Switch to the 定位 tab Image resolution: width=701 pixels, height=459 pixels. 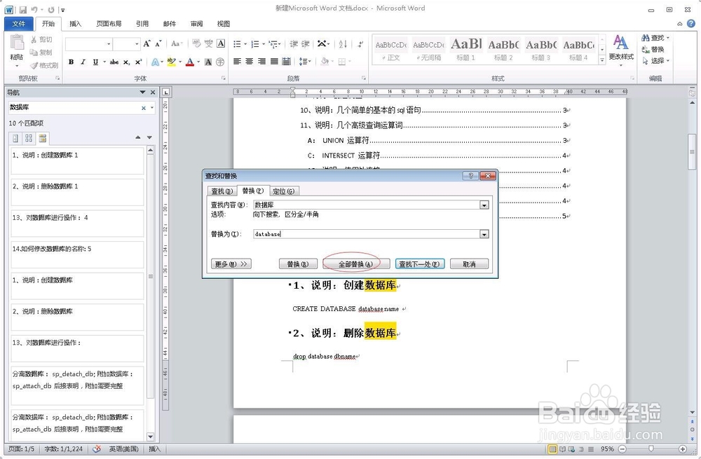tap(283, 191)
